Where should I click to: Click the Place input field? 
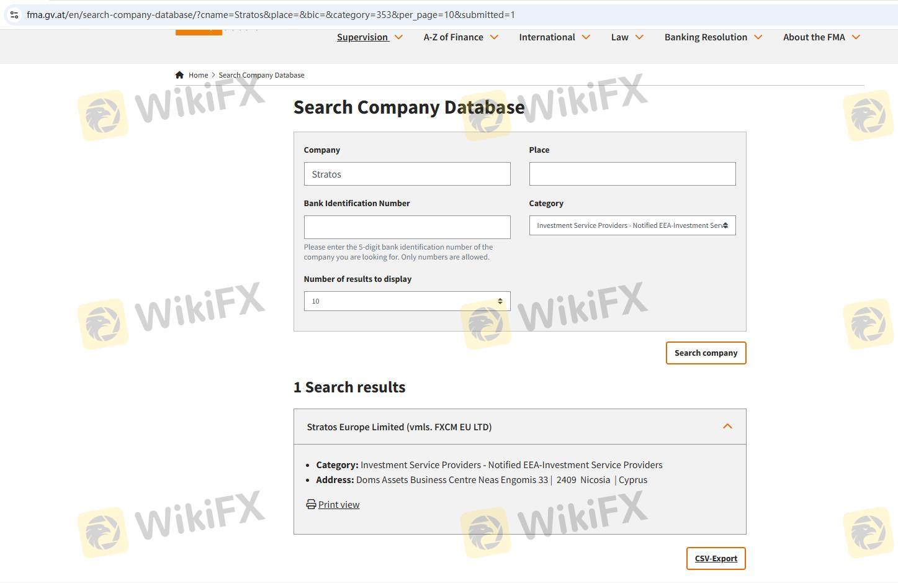pyautogui.click(x=632, y=174)
